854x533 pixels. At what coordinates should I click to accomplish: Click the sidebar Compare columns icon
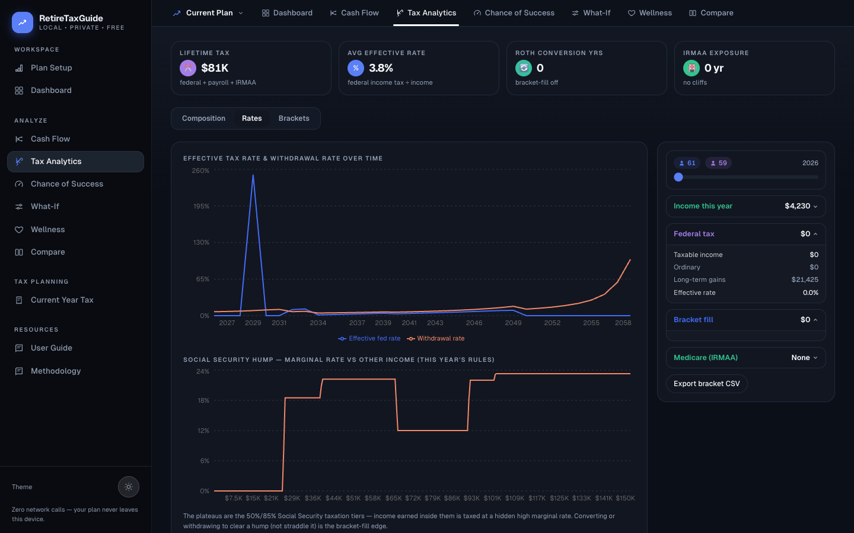point(19,252)
